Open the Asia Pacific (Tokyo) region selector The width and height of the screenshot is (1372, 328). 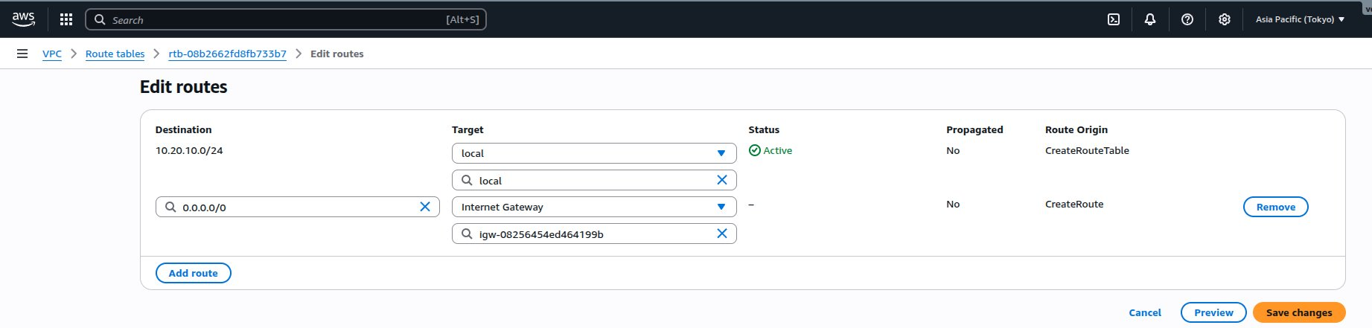(1300, 19)
